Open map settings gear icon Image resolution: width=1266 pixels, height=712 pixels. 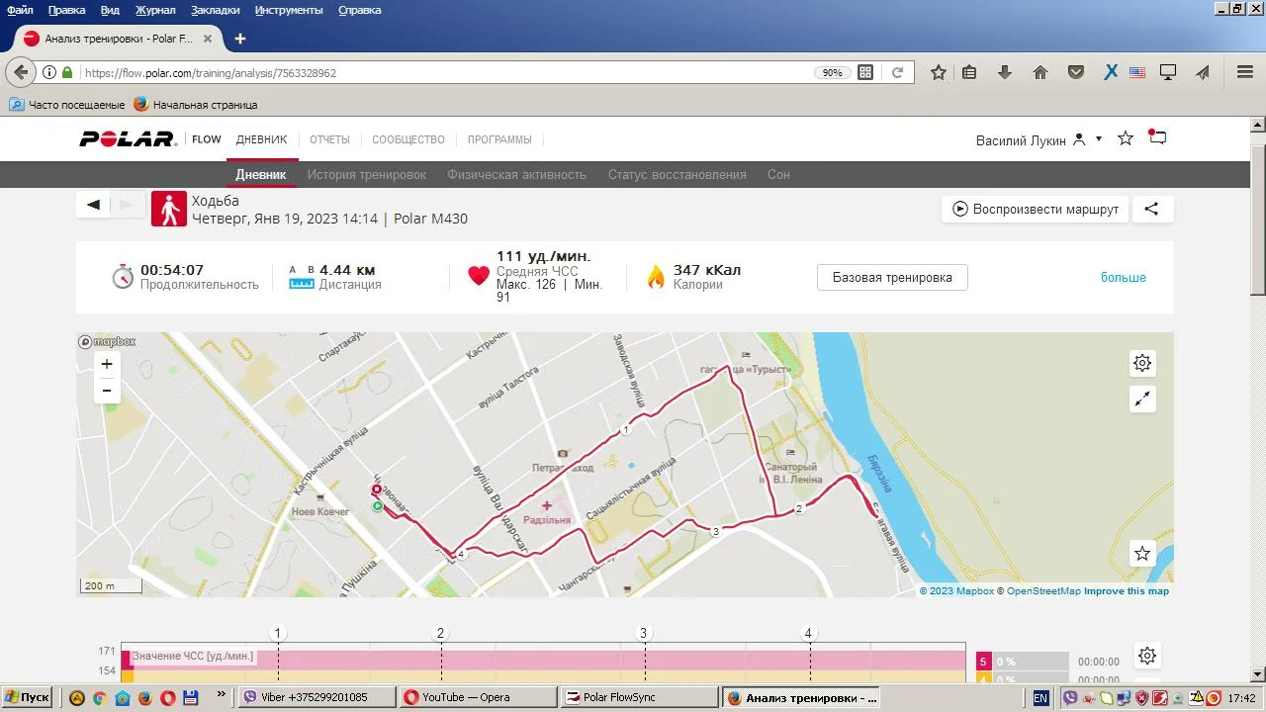click(x=1142, y=363)
